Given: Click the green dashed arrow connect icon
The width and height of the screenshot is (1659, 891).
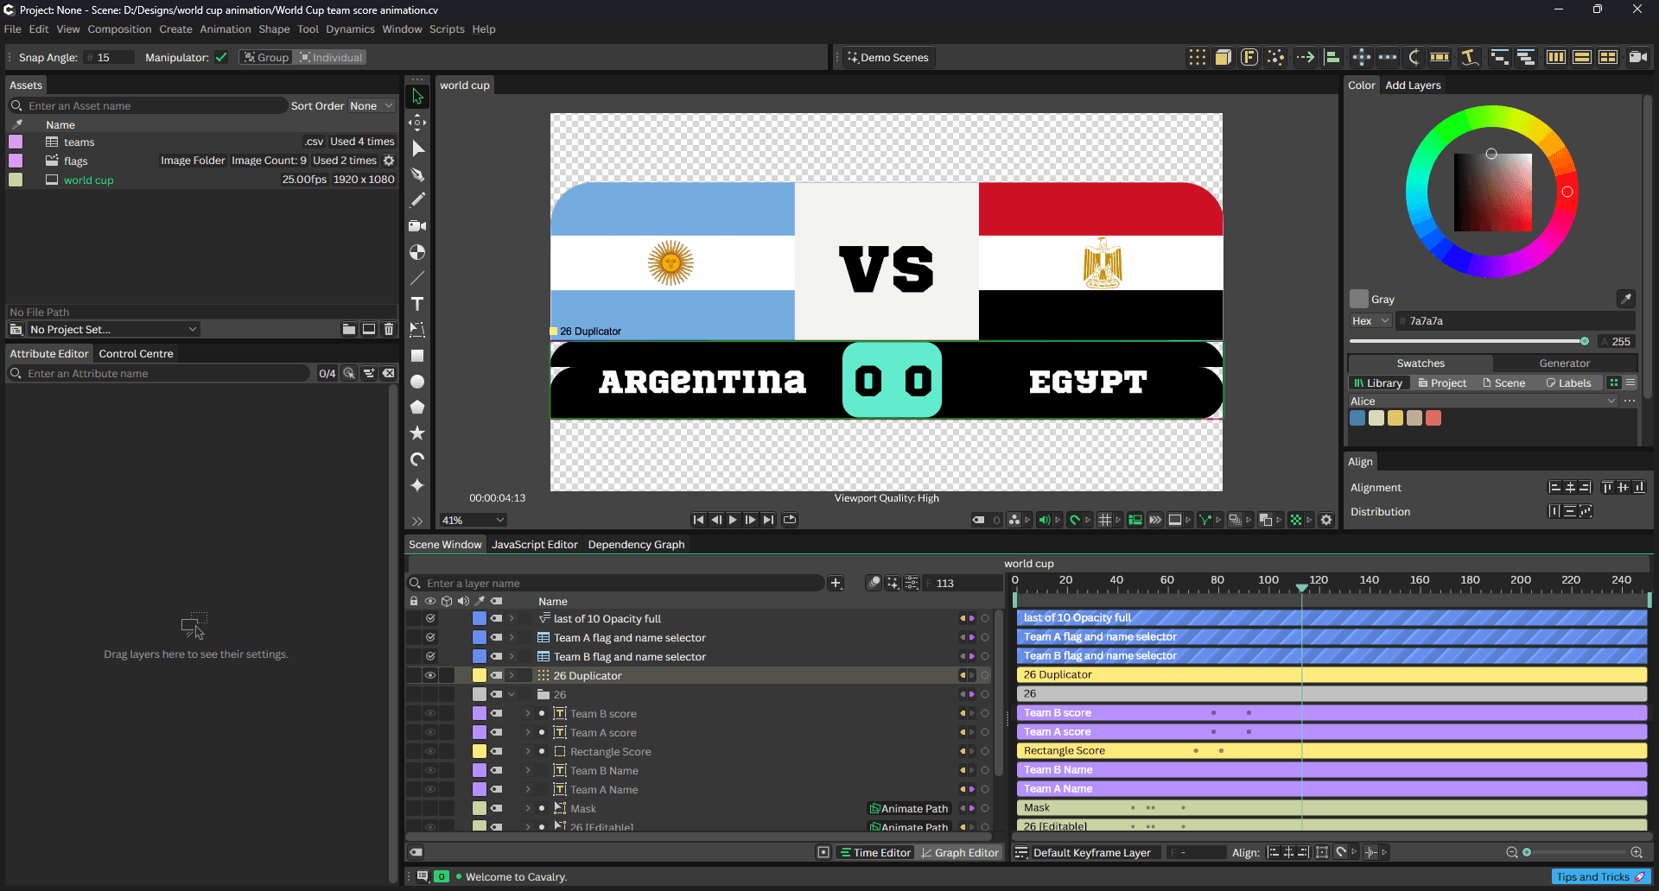Looking at the screenshot, I should click(x=1305, y=57).
